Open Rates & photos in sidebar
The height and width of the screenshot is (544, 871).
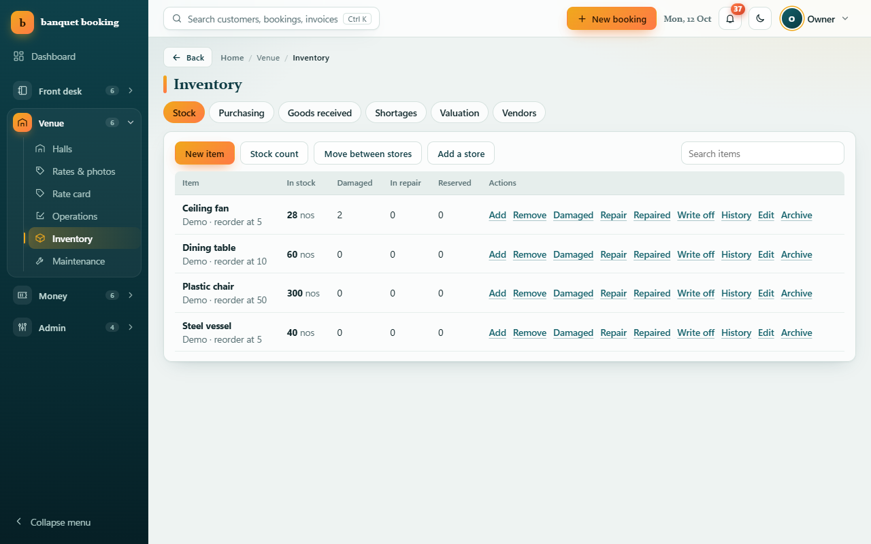(84, 171)
